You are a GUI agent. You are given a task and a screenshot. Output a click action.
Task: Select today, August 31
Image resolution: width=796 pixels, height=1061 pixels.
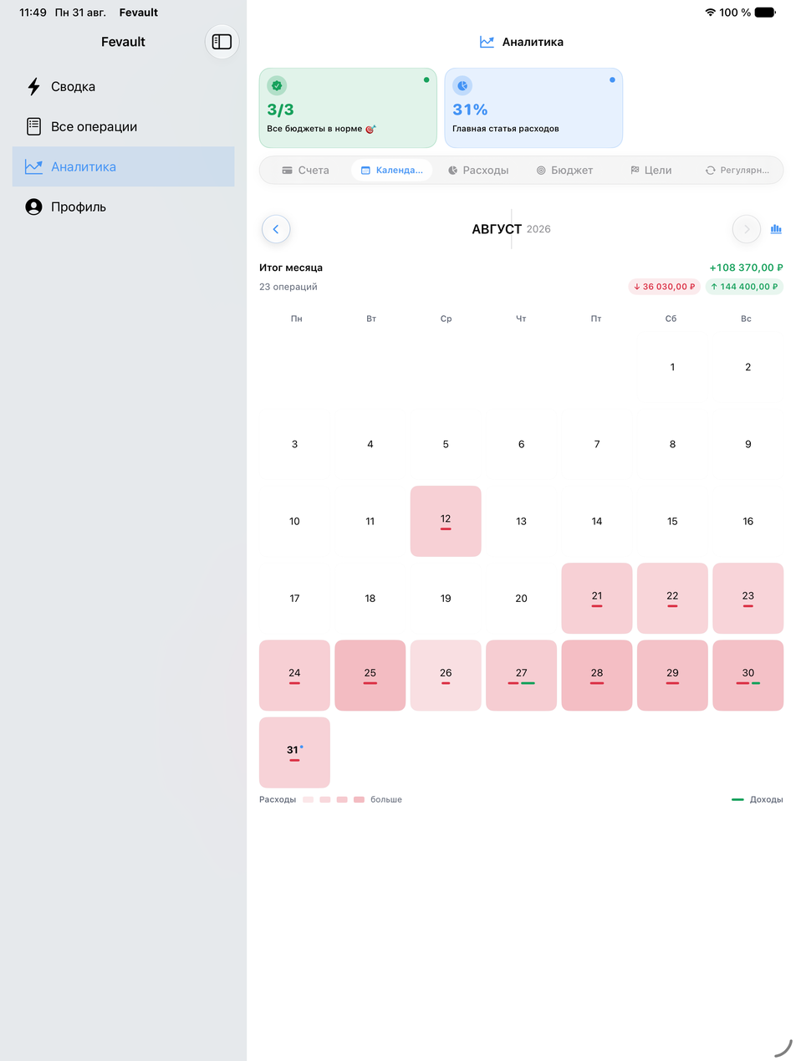point(294,752)
